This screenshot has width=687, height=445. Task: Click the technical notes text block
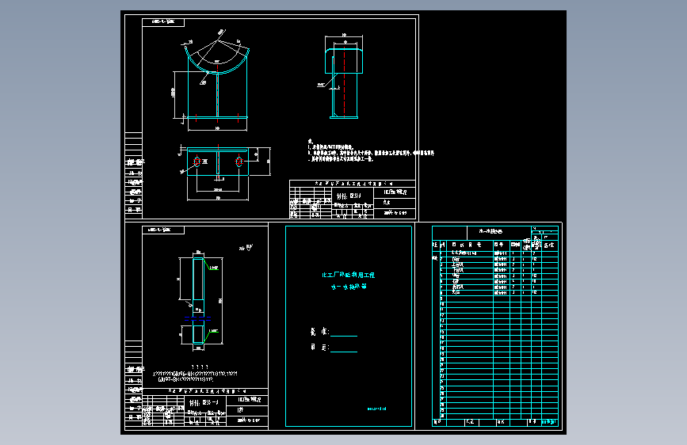(x=371, y=150)
